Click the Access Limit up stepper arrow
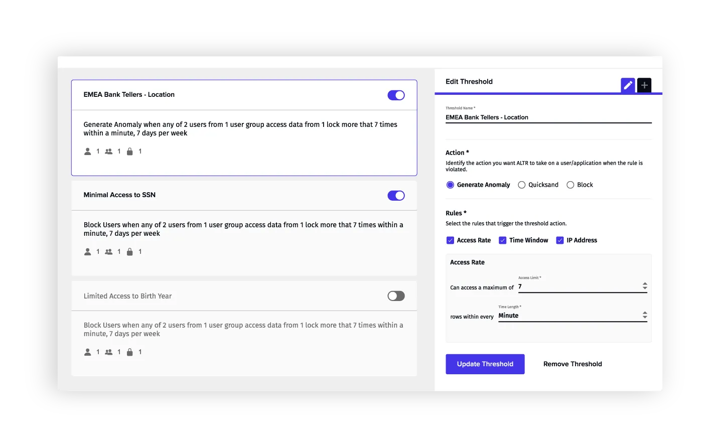The image size is (721, 446). tap(644, 283)
